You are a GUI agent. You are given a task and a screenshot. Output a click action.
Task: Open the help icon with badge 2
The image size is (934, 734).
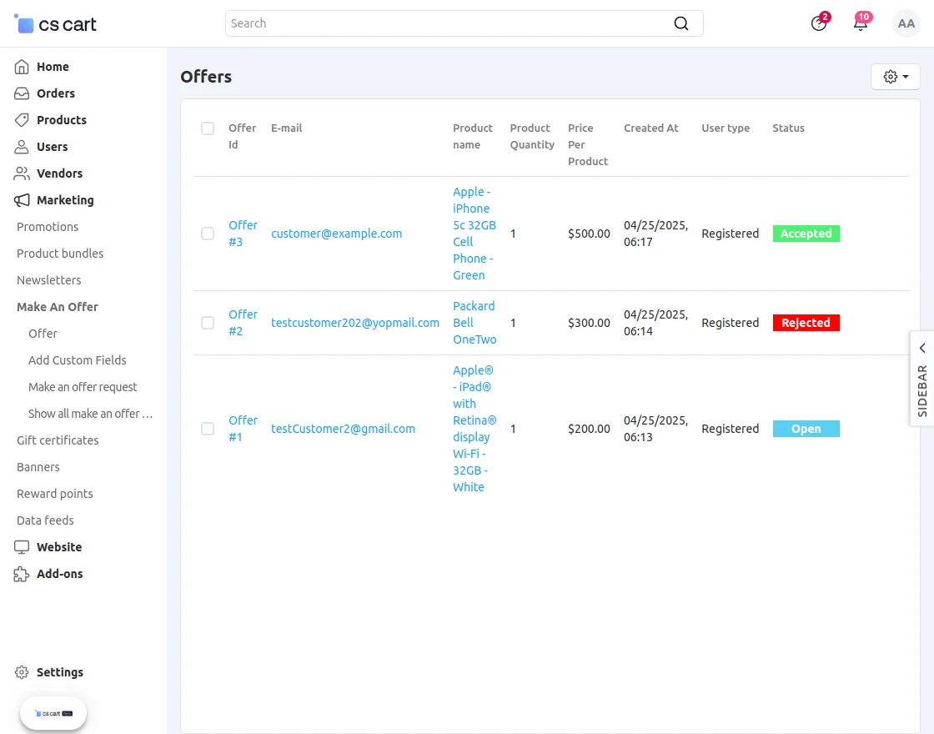point(819,23)
